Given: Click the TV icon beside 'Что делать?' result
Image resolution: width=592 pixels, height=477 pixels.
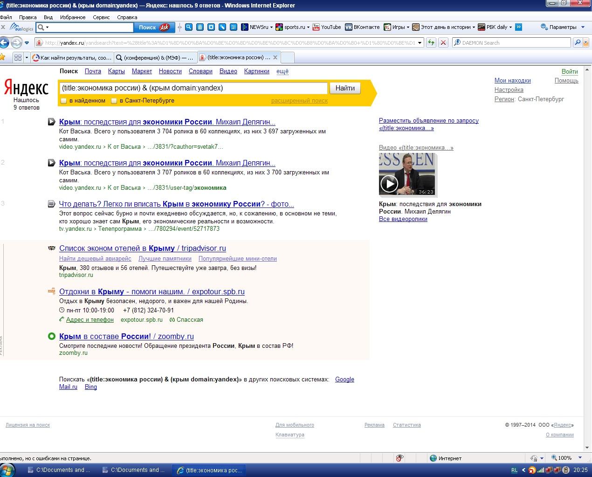Looking at the screenshot, I should (51, 204).
